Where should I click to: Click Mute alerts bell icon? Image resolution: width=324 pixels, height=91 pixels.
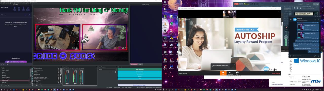[24, 8]
